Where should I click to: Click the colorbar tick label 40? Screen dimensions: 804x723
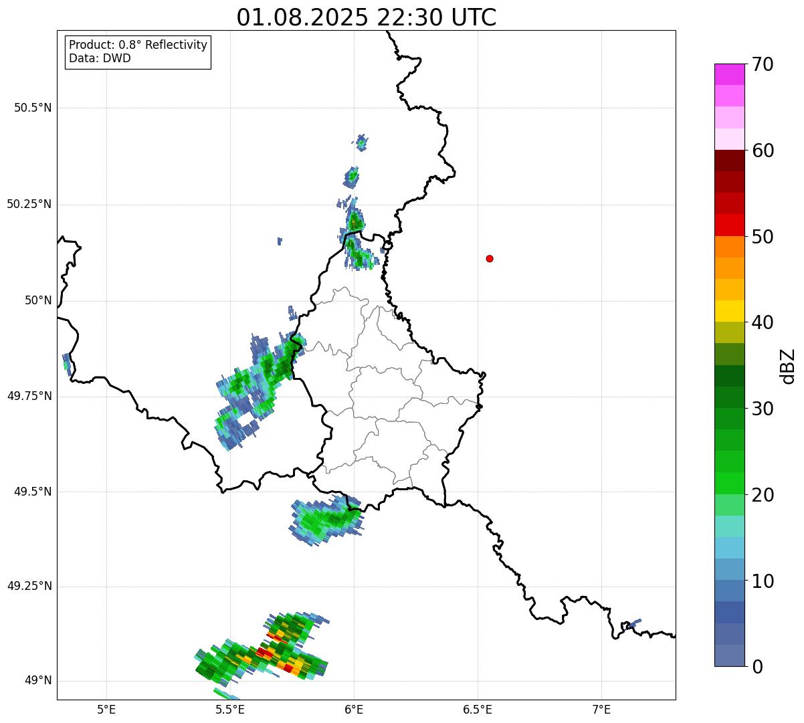(763, 322)
